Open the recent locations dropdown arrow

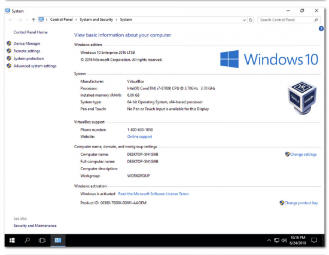point(27,20)
